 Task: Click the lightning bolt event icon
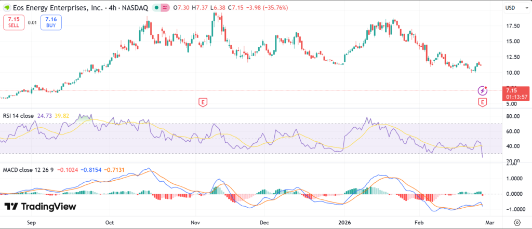click(483, 90)
